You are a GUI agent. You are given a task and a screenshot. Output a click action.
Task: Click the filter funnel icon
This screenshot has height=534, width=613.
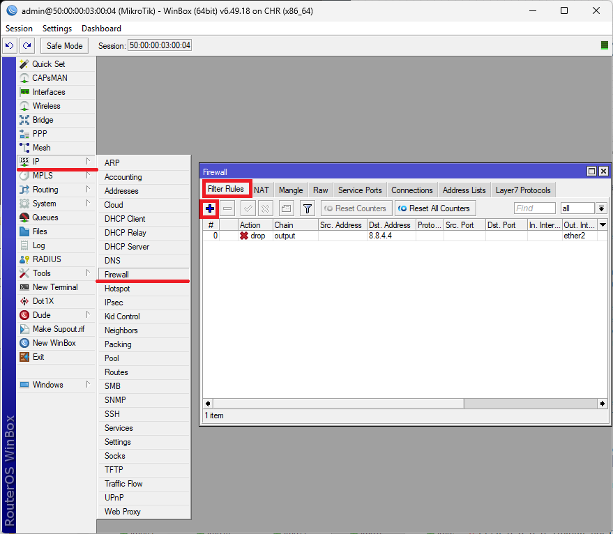pyautogui.click(x=307, y=208)
